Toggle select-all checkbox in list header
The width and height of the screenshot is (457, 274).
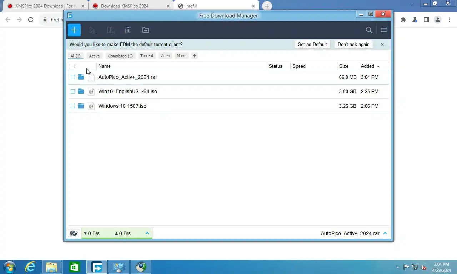[73, 66]
